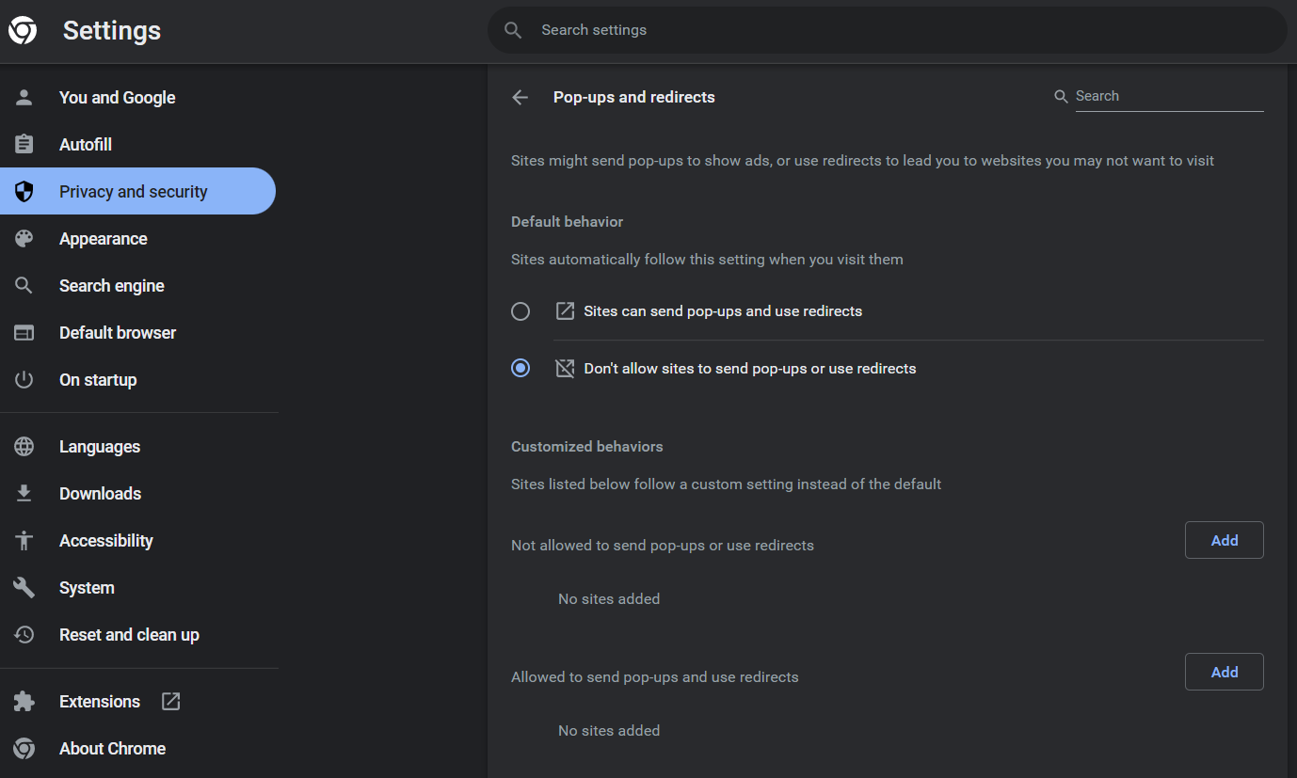Click the System wrench icon
This screenshot has width=1297, height=778.
[x=24, y=588]
